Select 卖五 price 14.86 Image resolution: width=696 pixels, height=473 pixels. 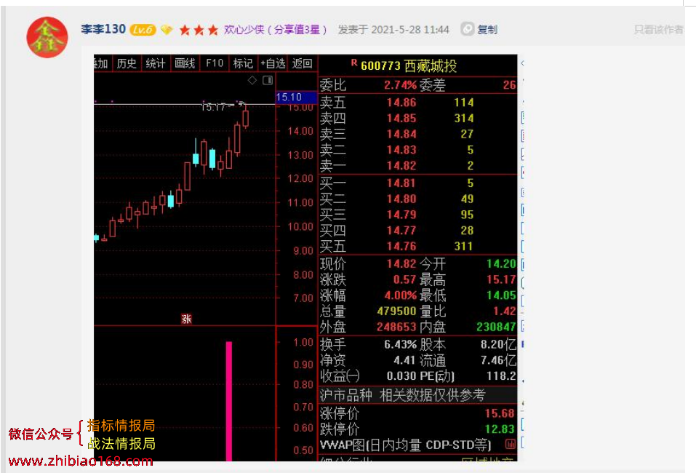point(401,103)
